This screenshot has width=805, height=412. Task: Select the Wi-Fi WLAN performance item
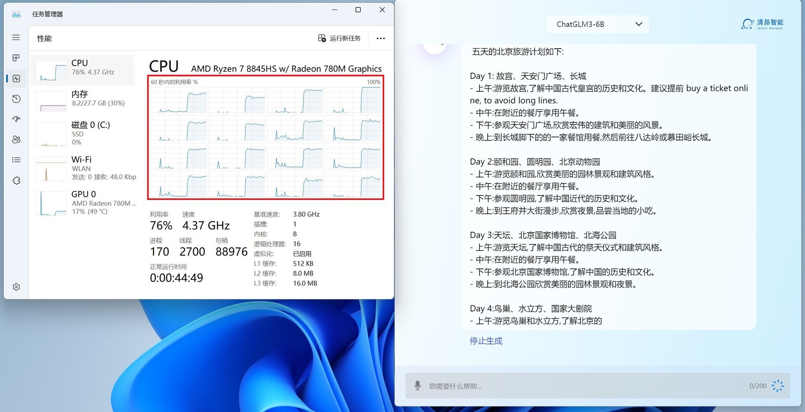[83, 168]
